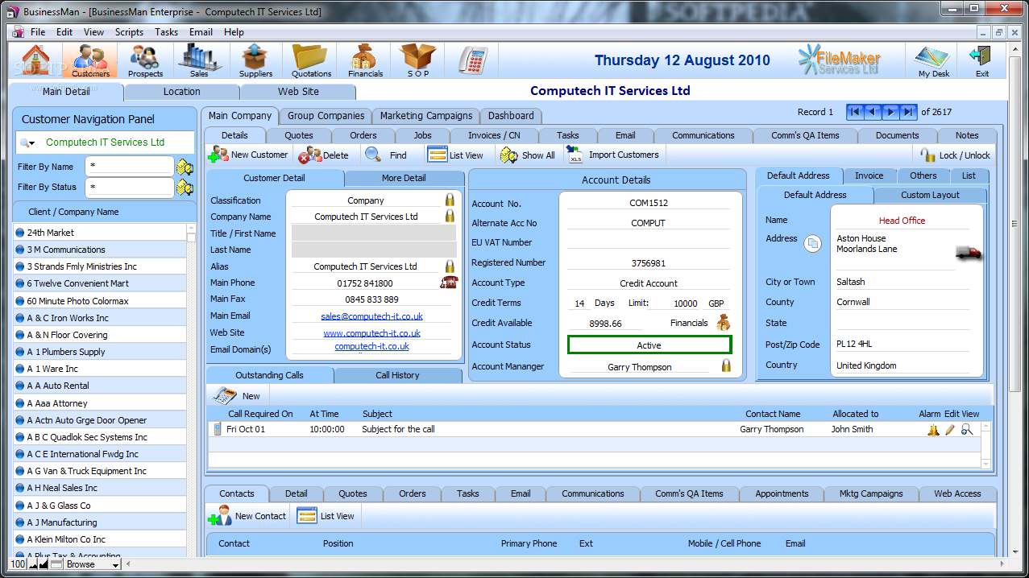Click the magnifier view icon on call row
The width and height of the screenshot is (1029, 578).
[967, 430]
